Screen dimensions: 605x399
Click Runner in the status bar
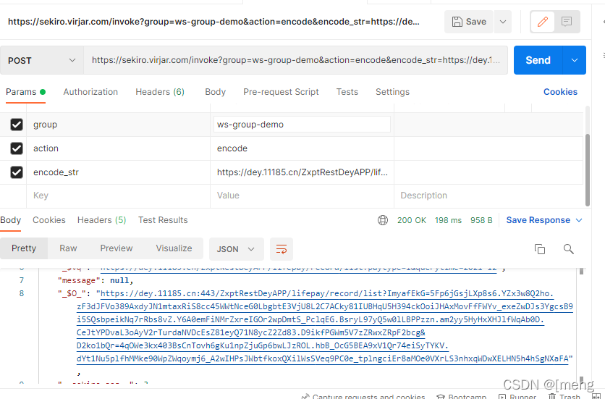coord(517,396)
